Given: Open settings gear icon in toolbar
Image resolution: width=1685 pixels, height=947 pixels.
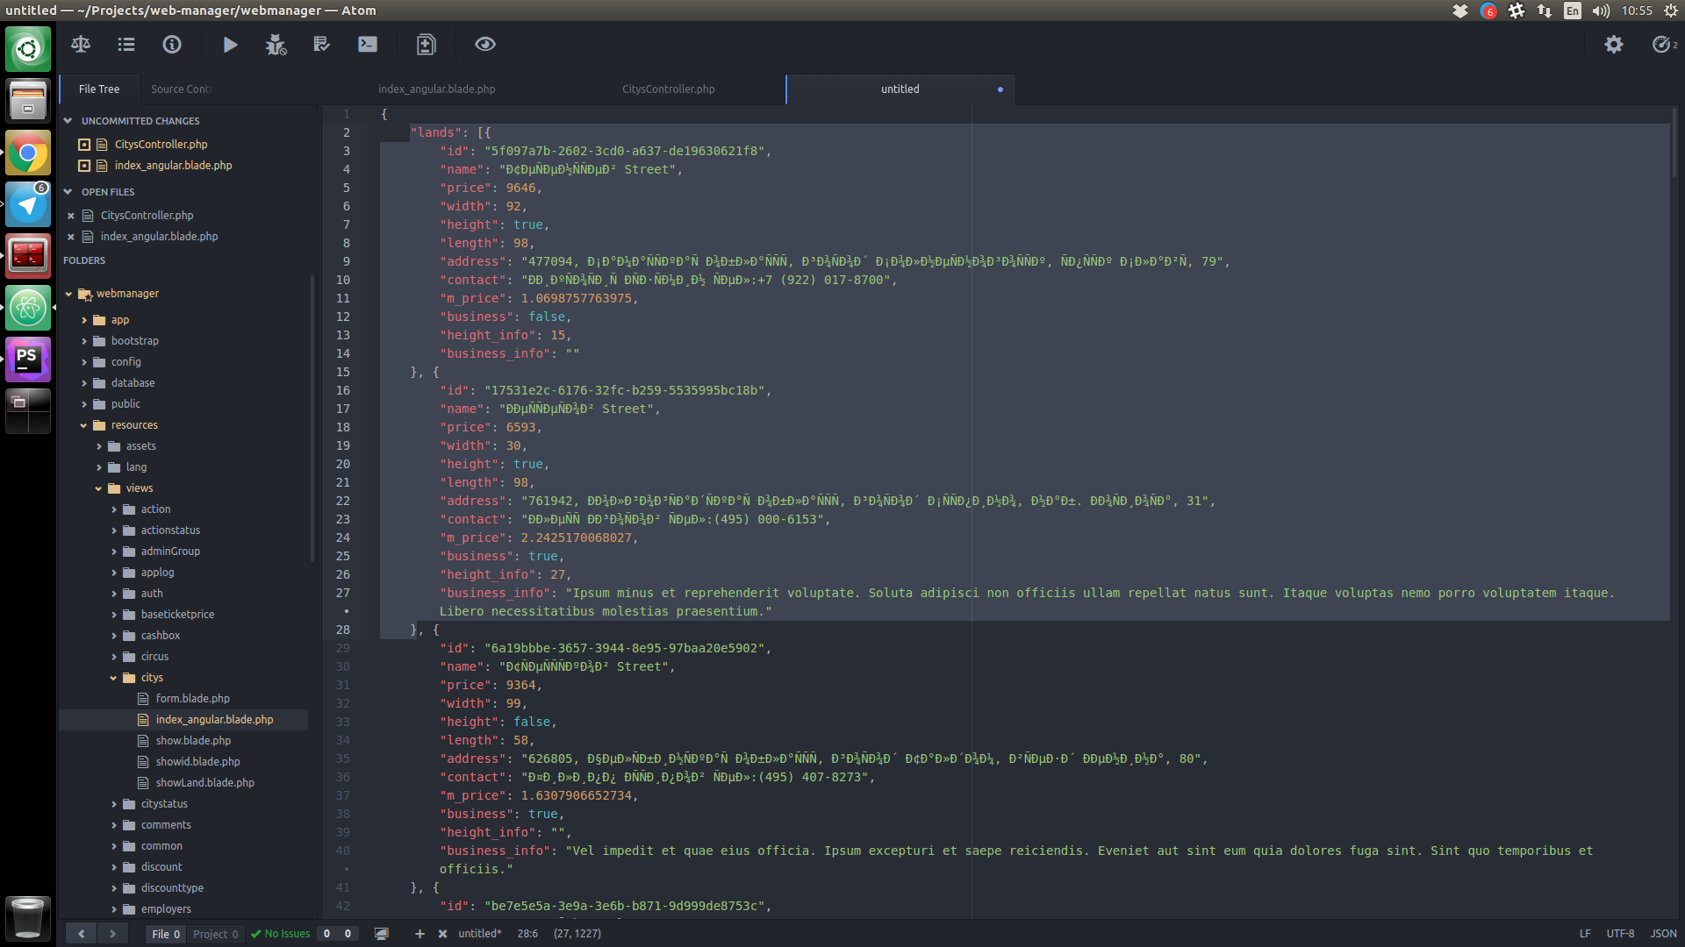Looking at the screenshot, I should (x=1613, y=45).
